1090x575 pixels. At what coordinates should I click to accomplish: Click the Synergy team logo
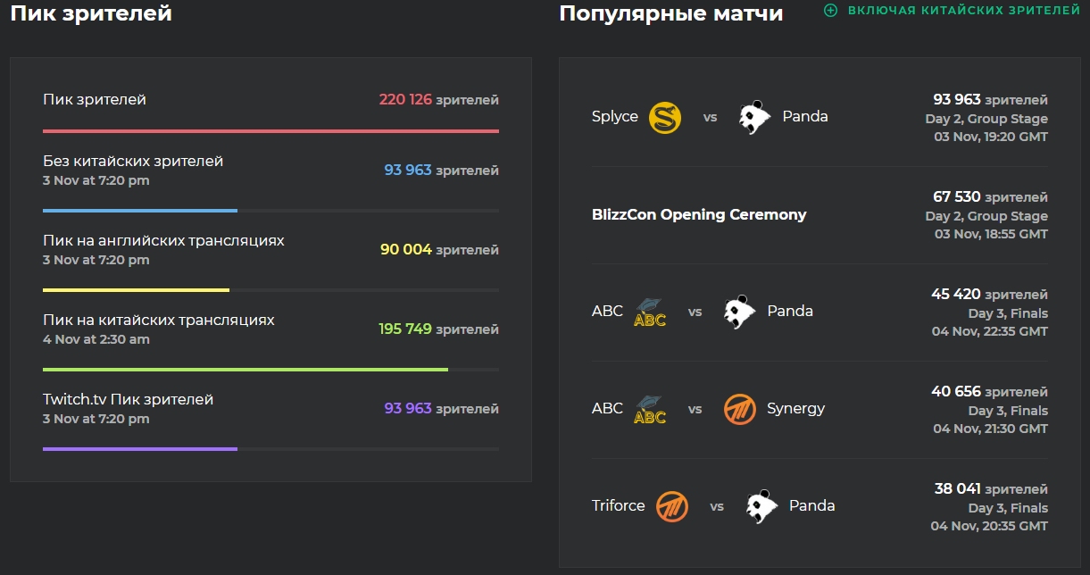[740, 409]
